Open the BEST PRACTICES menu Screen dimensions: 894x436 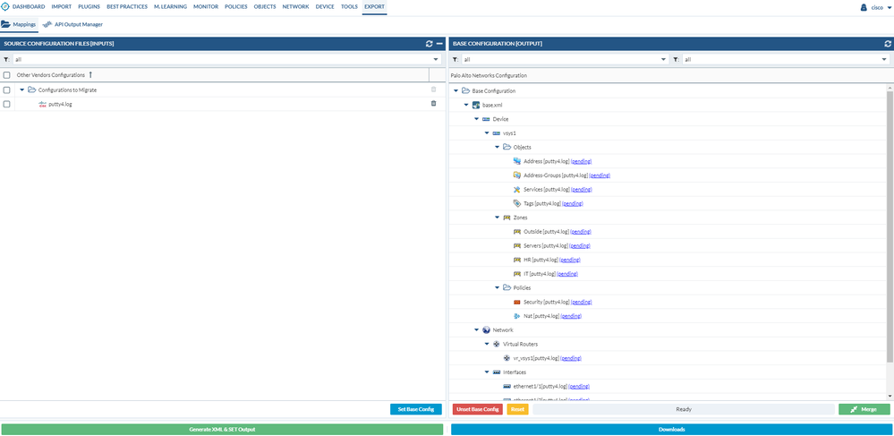(126, 7)
